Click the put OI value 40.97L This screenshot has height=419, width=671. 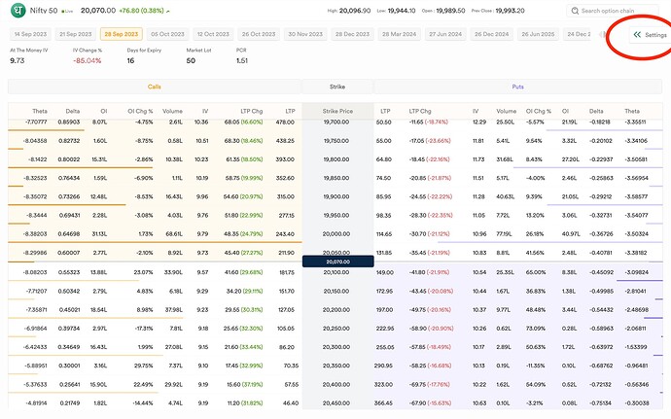[x=571, y=234]
